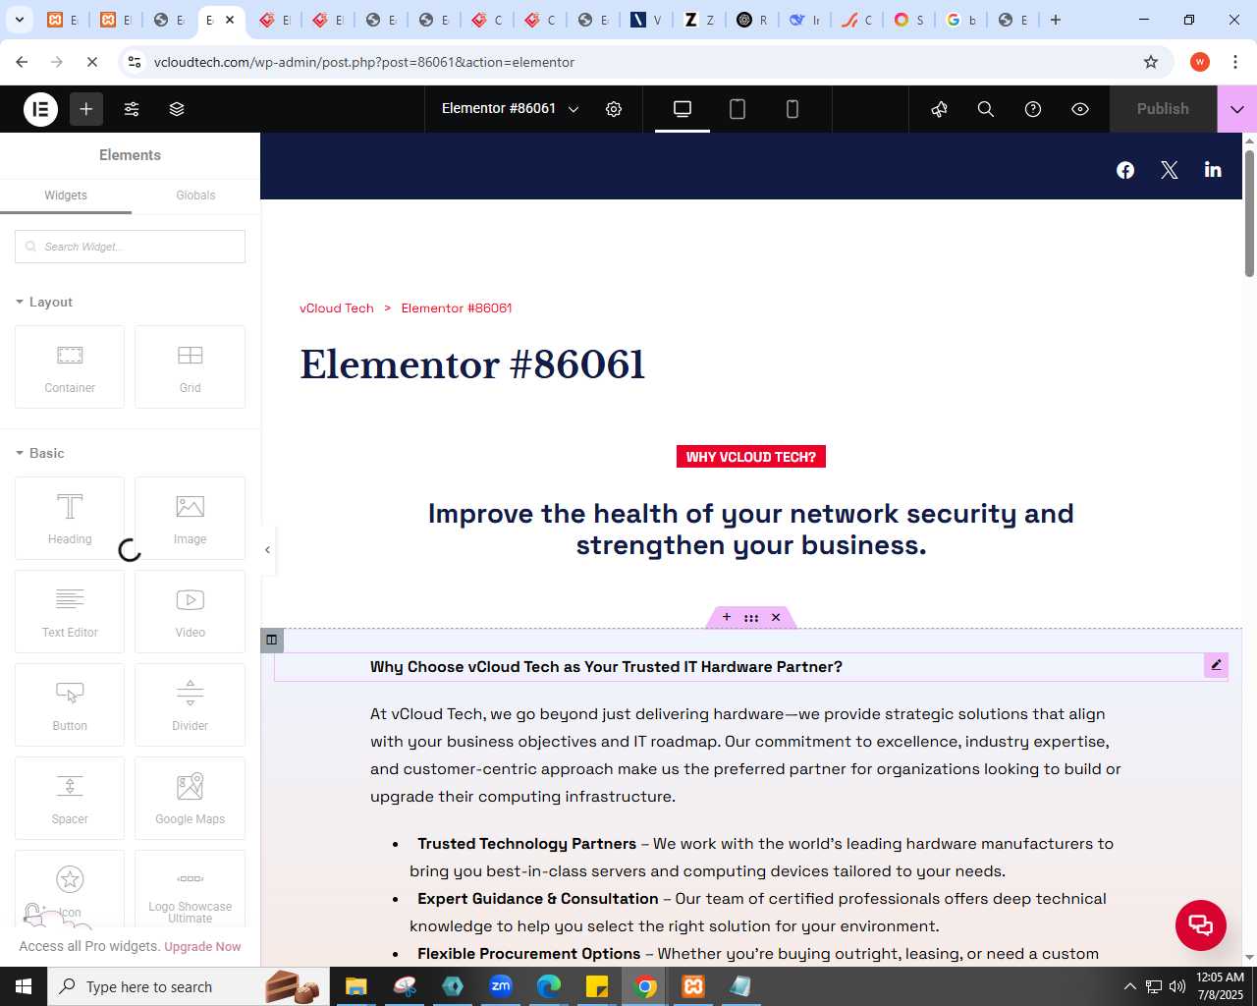Click the container drag handle dots
The width and height of the screenshot is (1257, 1006).
tap(751, 618)
